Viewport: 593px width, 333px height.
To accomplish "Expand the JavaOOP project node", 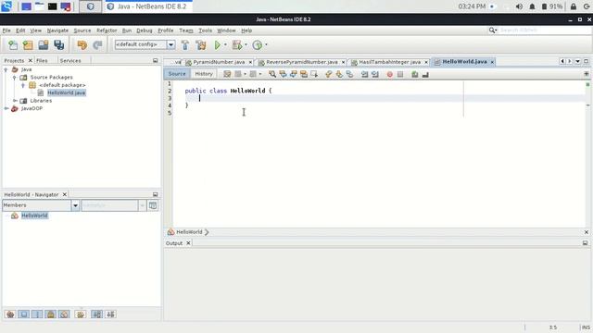I will point(6,108).
